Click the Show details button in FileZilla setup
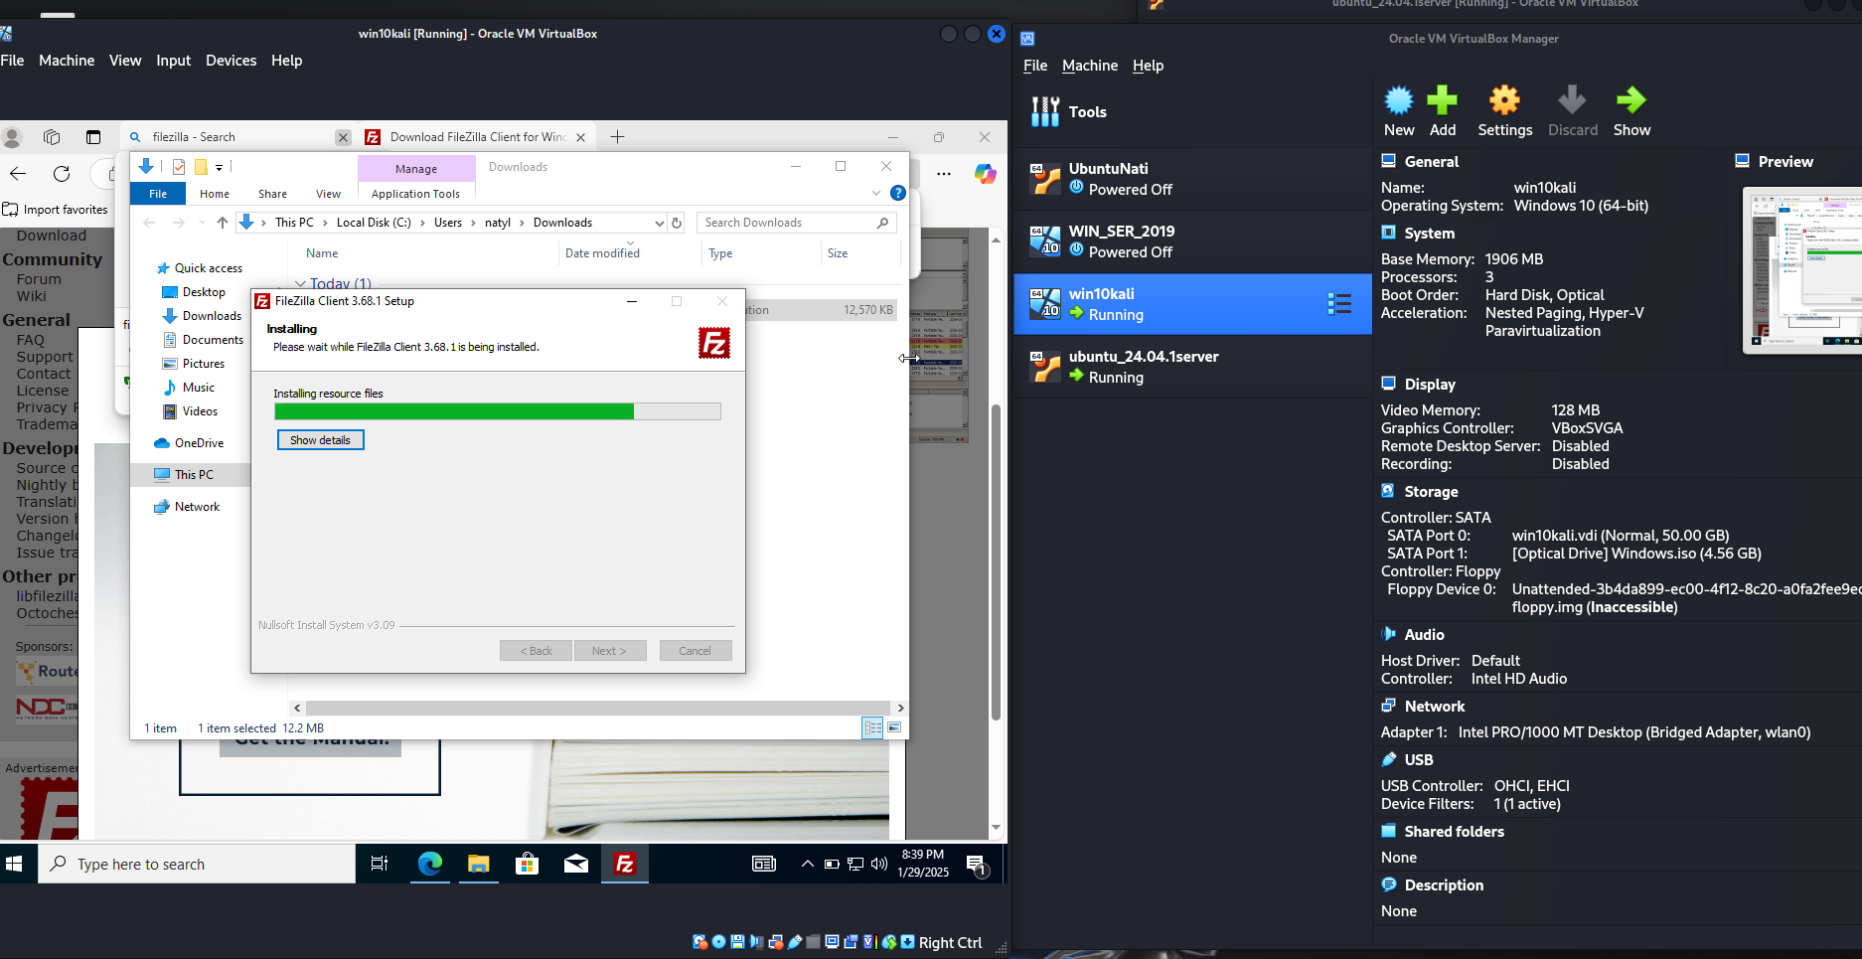The height and width of the screenshot is (959, 1862). [320, 440]
